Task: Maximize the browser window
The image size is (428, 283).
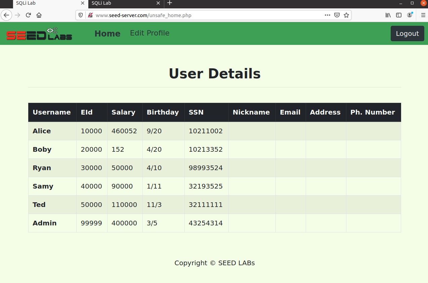Action: click(412, 3)
